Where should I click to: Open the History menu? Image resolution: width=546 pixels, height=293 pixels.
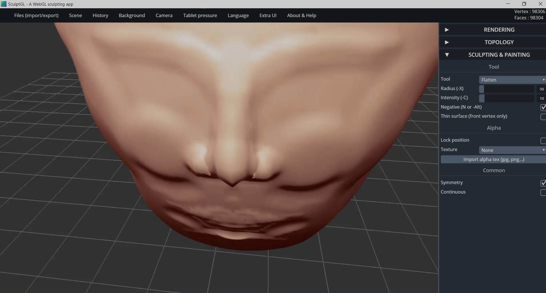100,15
